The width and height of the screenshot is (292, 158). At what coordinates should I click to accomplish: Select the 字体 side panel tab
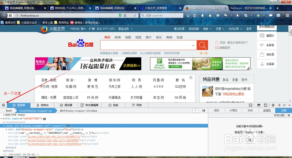(250, 110)
